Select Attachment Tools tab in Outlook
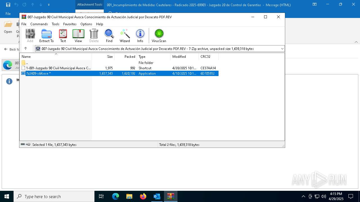The image size is (360, 202). pos(90,5)
